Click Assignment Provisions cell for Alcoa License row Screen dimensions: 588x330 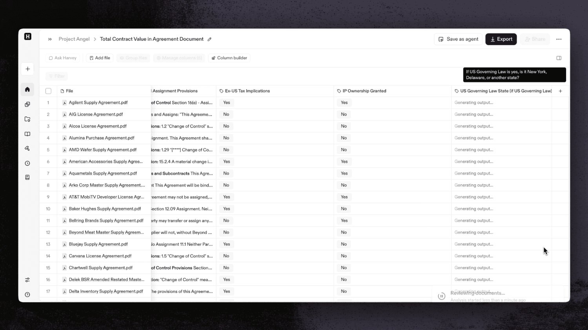(x=183, y=126)
